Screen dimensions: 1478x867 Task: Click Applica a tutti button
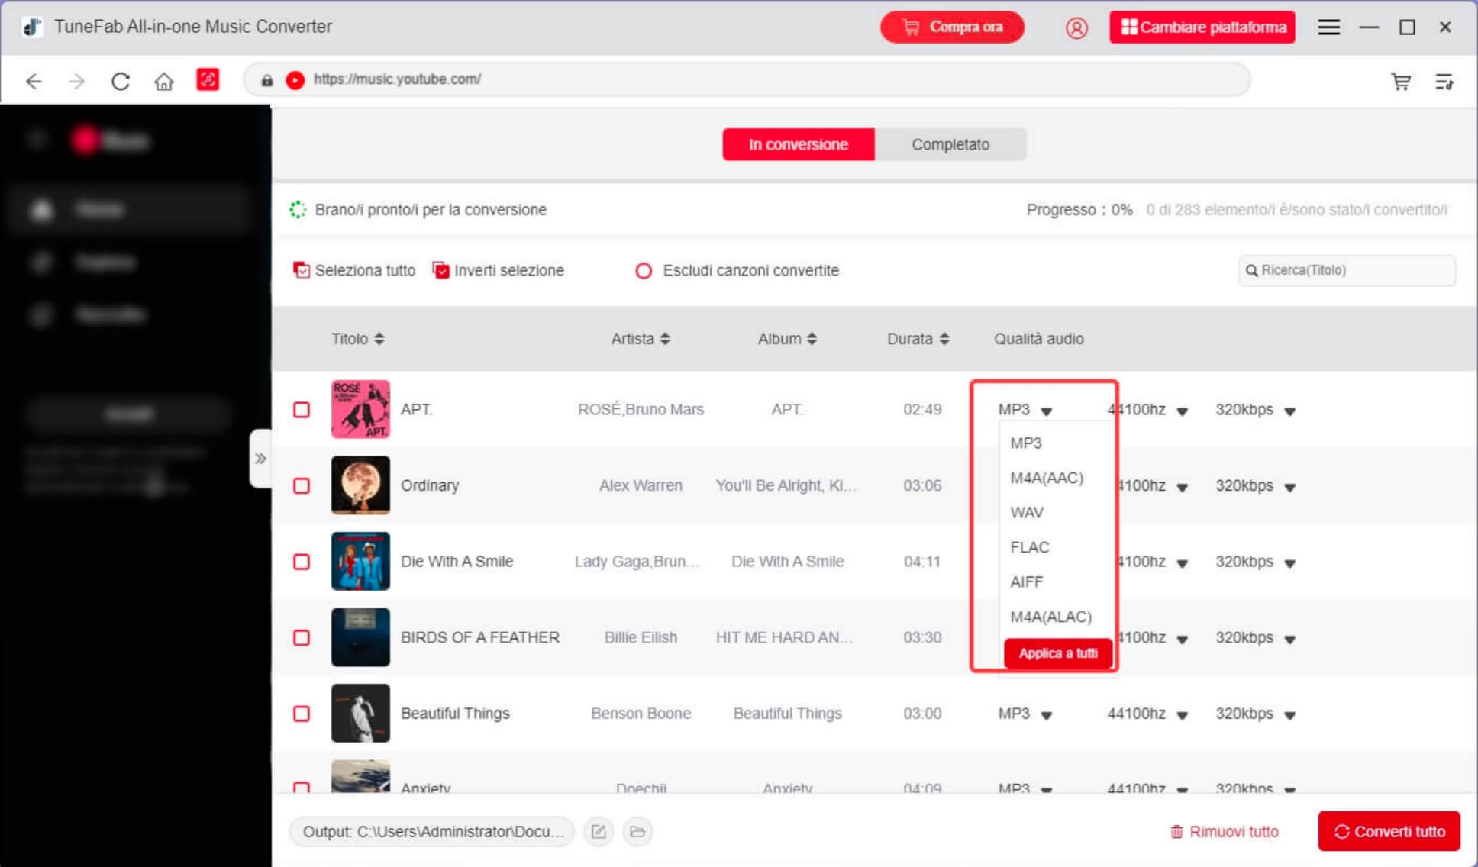click(1057, 653)
